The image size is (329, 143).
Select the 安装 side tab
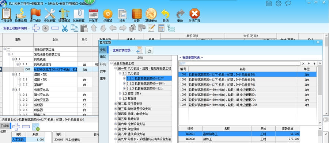103,50
